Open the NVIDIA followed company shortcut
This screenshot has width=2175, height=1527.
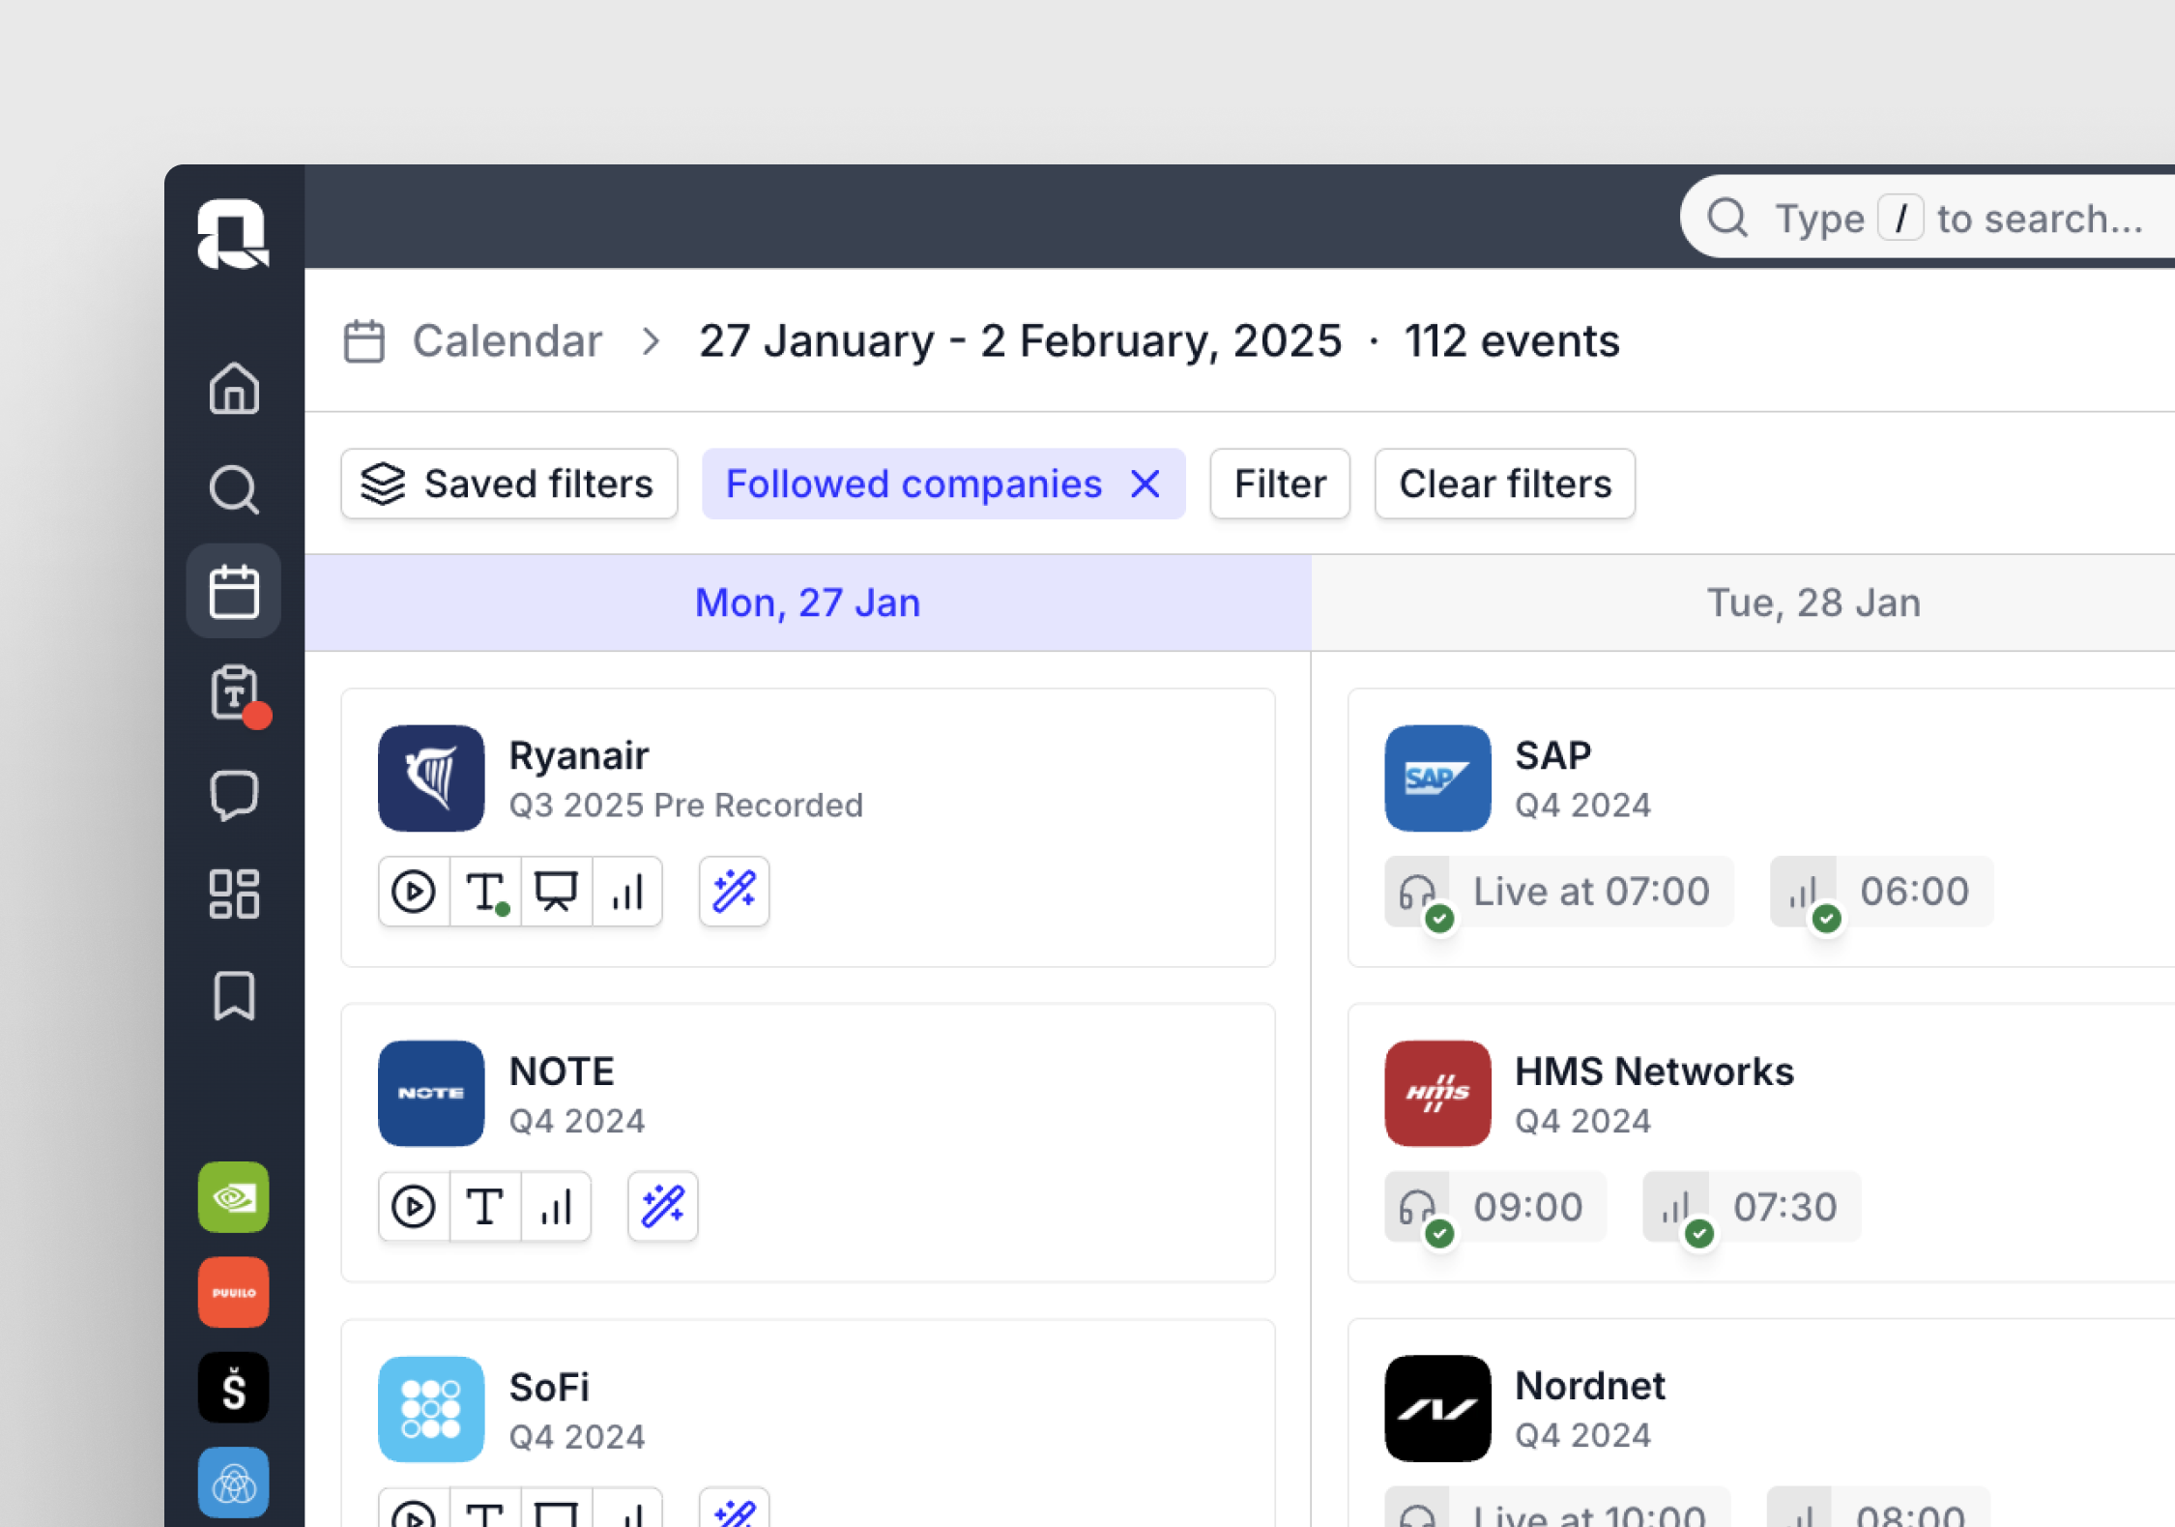click(x=234, y=1197)
